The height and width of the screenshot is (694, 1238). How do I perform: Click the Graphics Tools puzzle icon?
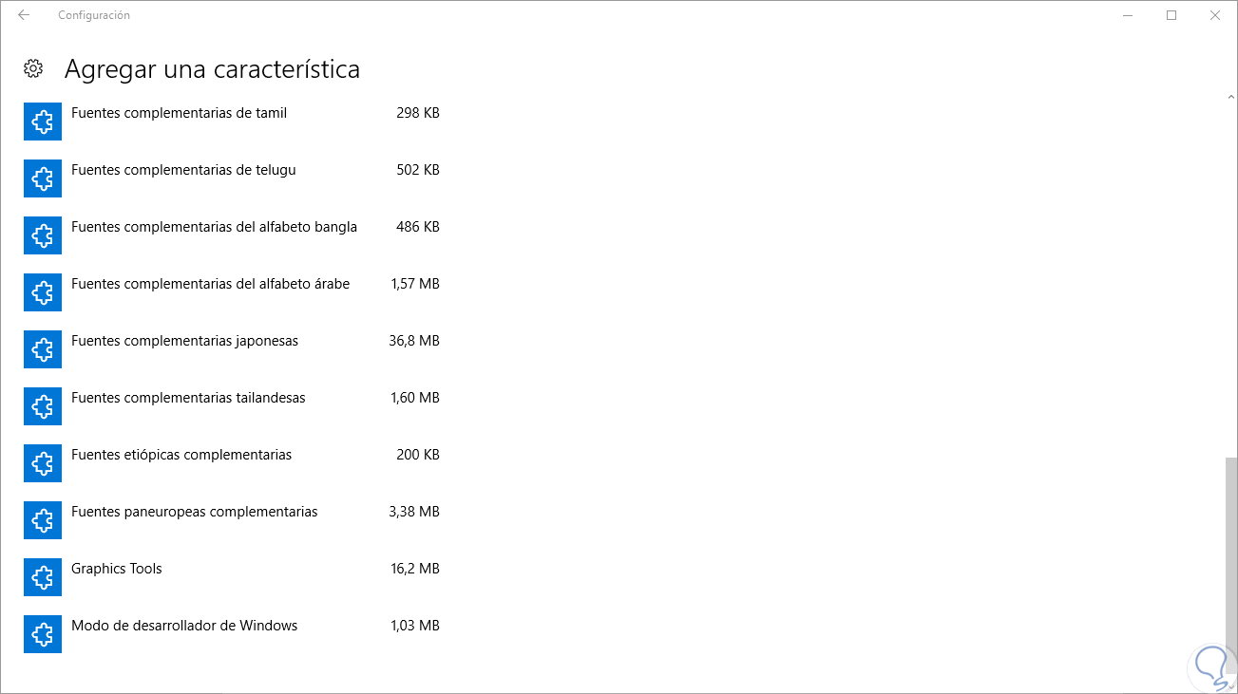[x=43, y=578]
